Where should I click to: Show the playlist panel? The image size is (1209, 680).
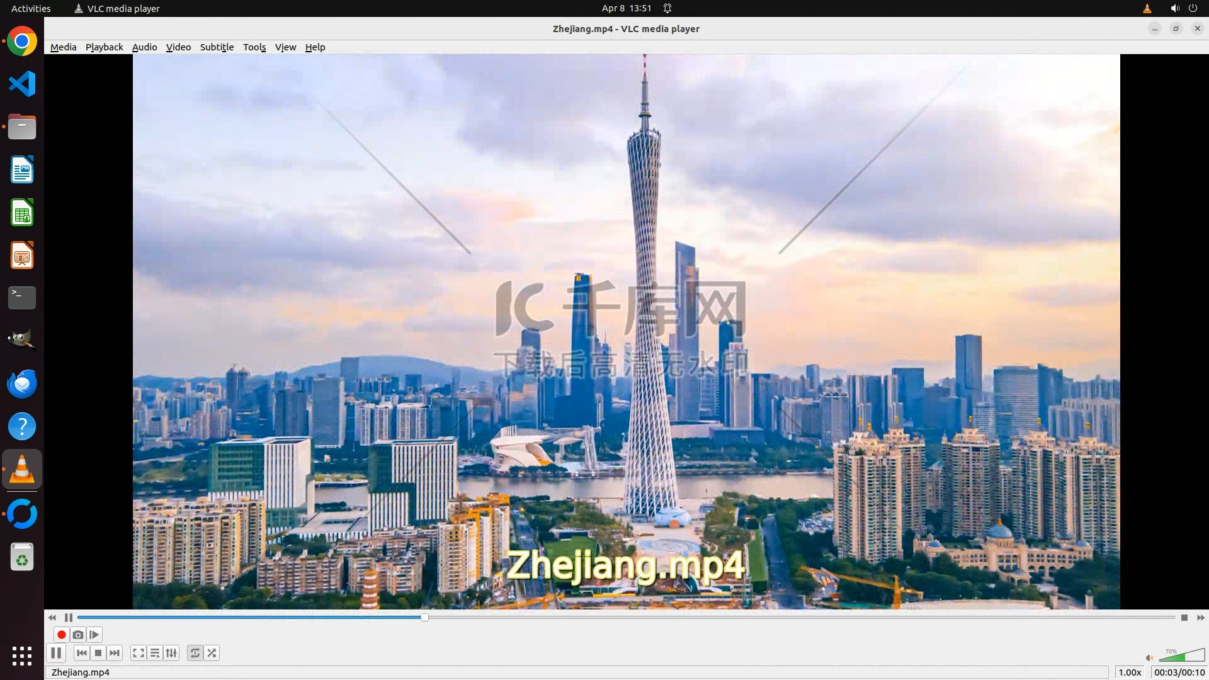click(155, 653)
